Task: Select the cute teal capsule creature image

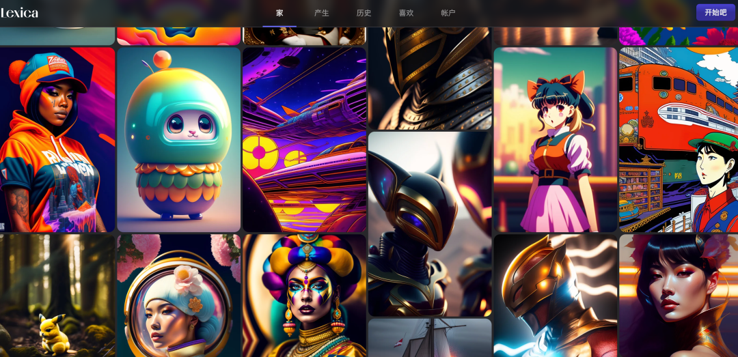Action: click(178, 139)
